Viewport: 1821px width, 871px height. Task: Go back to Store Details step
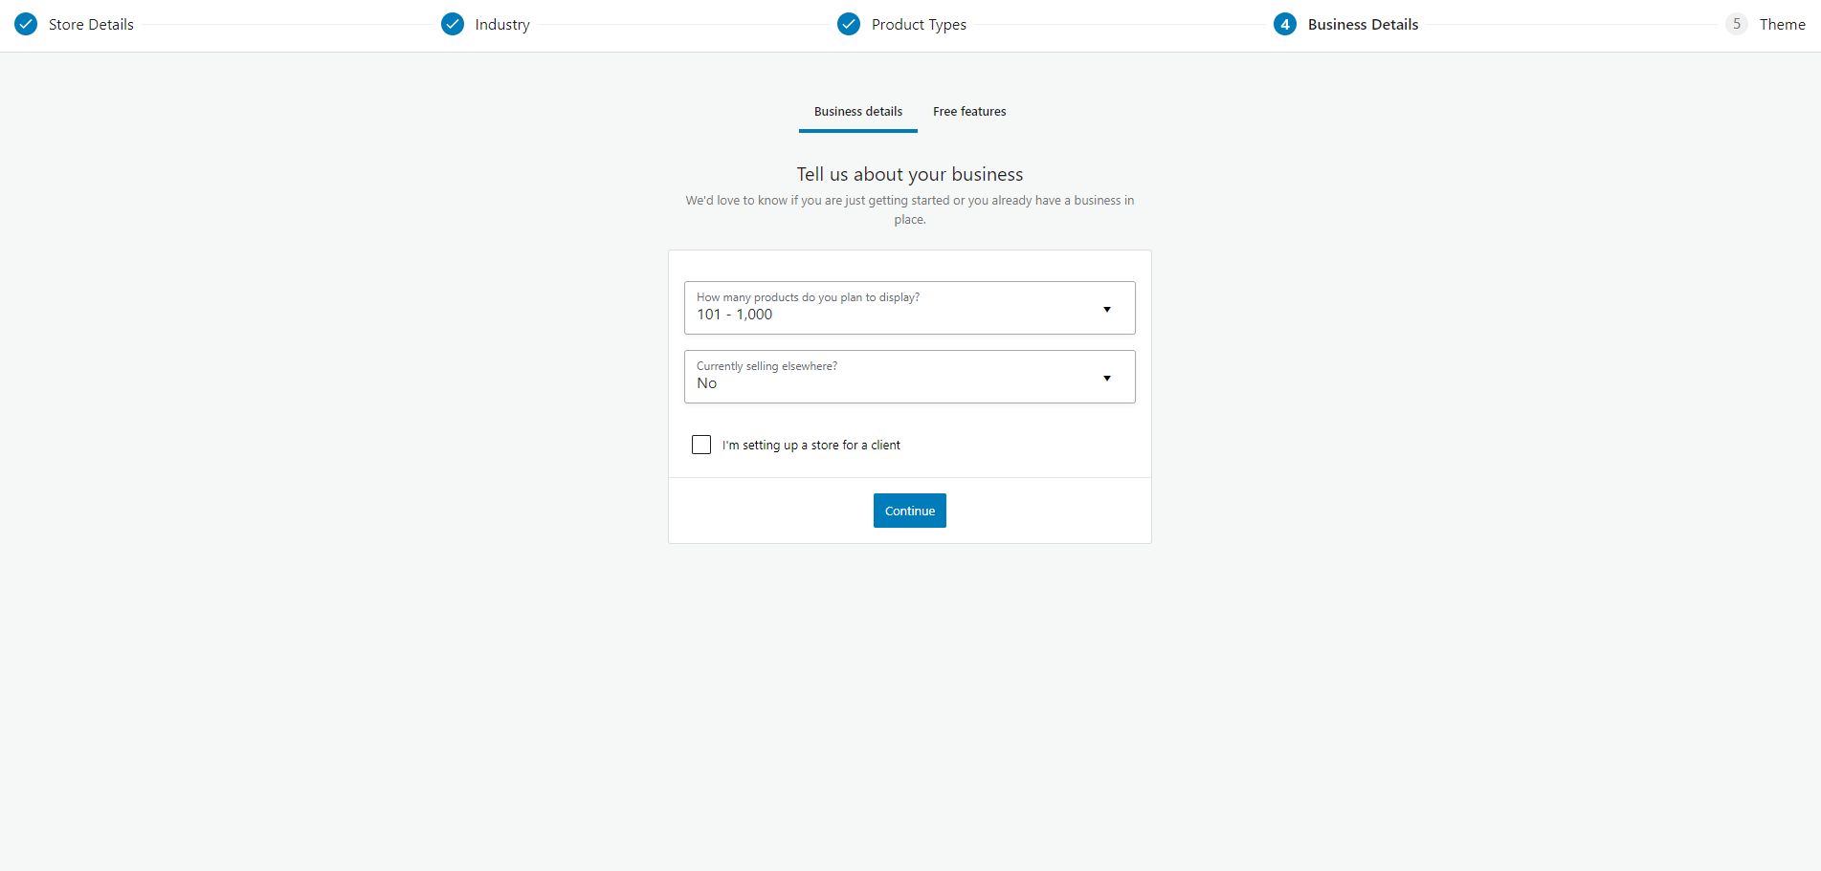point(91,25)
